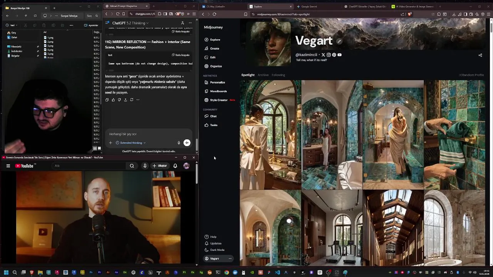Share the Vegart profile

(480, 55)
